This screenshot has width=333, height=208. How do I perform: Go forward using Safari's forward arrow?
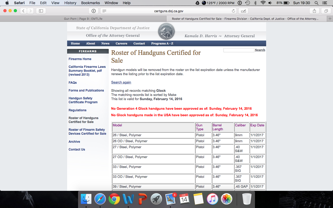(30, 11)
